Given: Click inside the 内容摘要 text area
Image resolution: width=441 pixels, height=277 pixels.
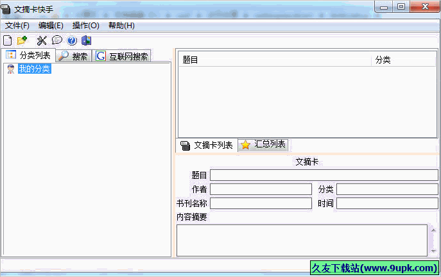Looking at the screenshot, I should pos(302,240).
